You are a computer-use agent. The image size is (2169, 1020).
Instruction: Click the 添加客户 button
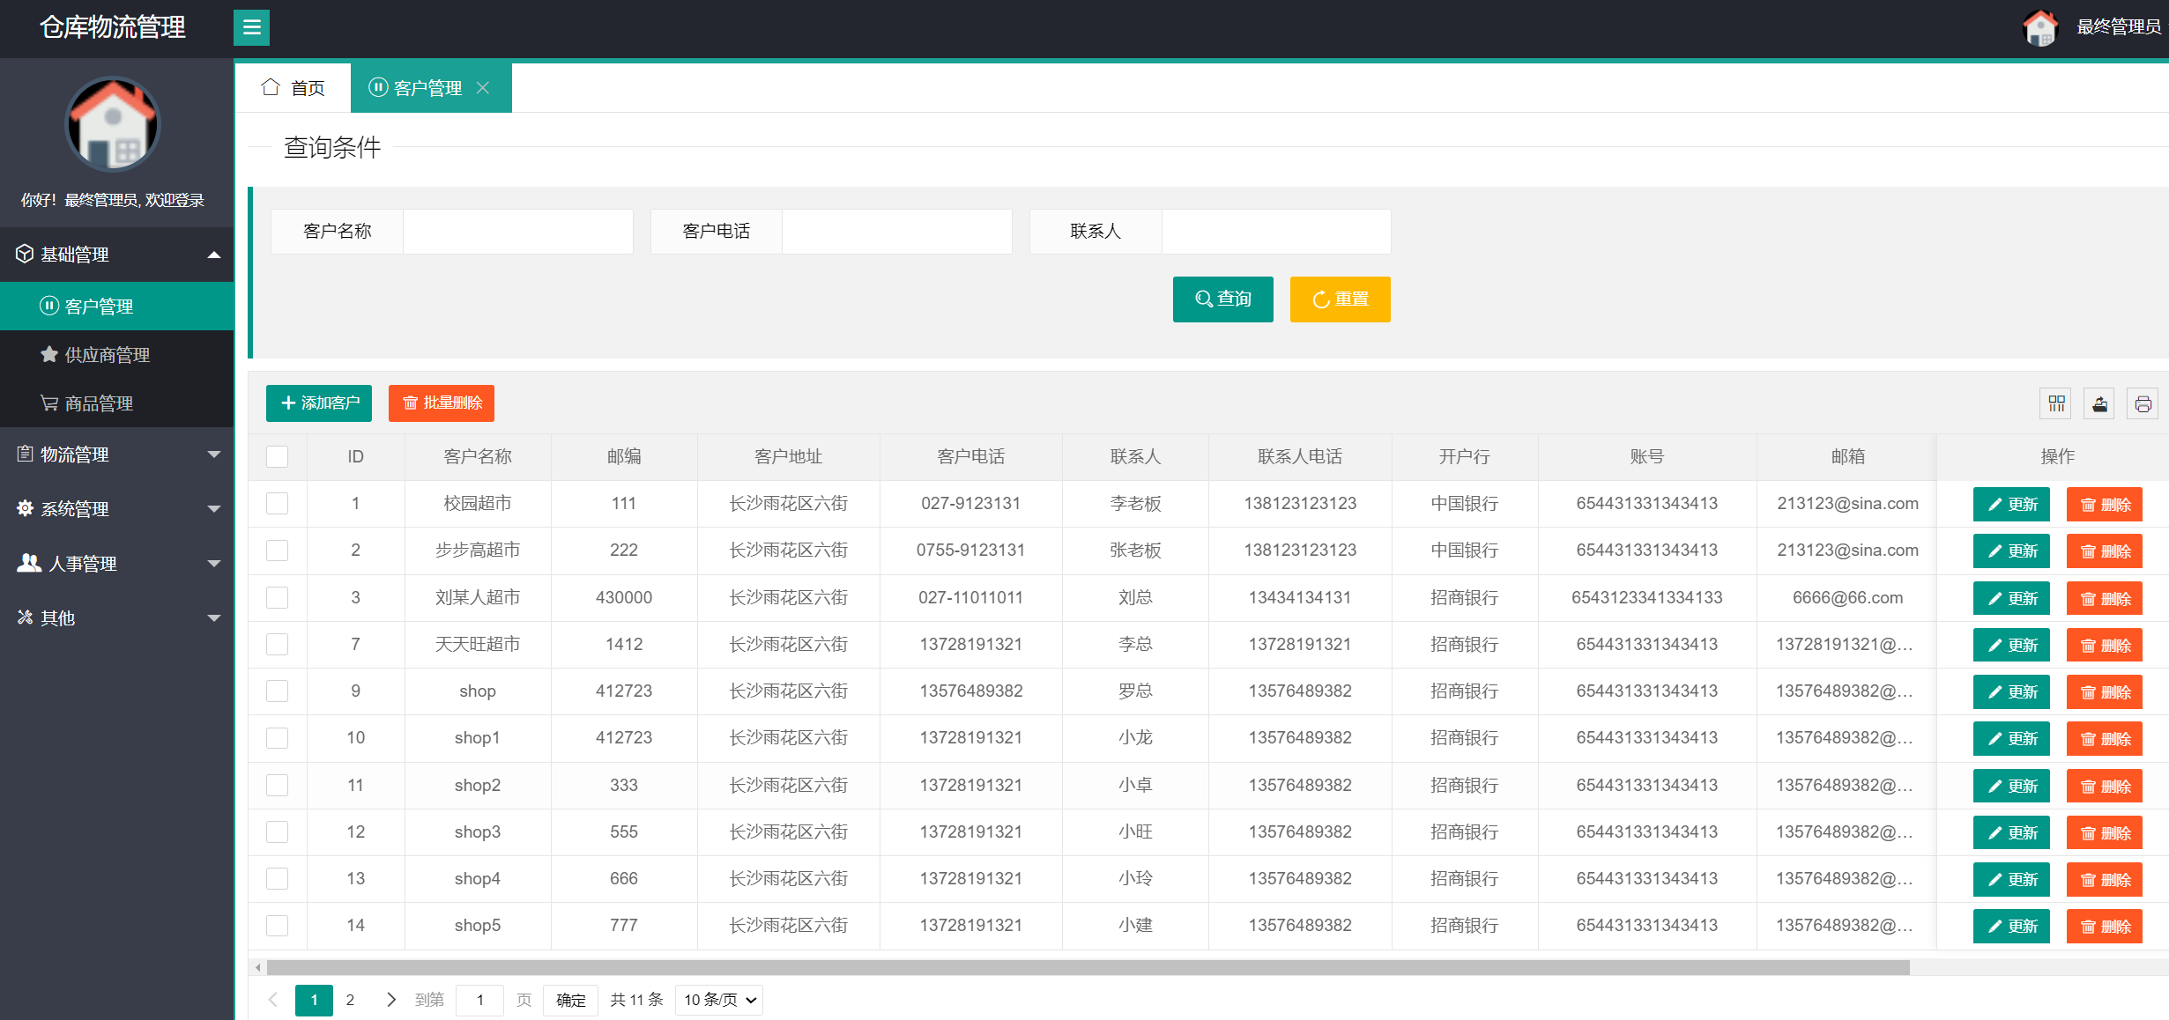319,403
